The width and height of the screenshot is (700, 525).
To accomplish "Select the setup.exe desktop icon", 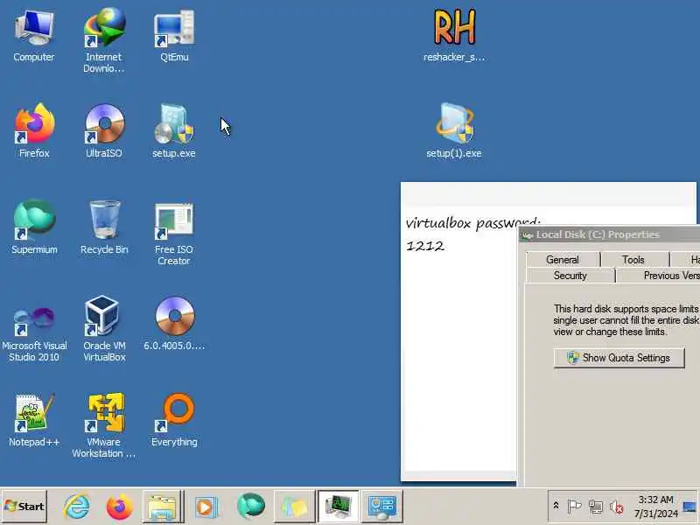I will pyautogui.click(x=174, y=130).
